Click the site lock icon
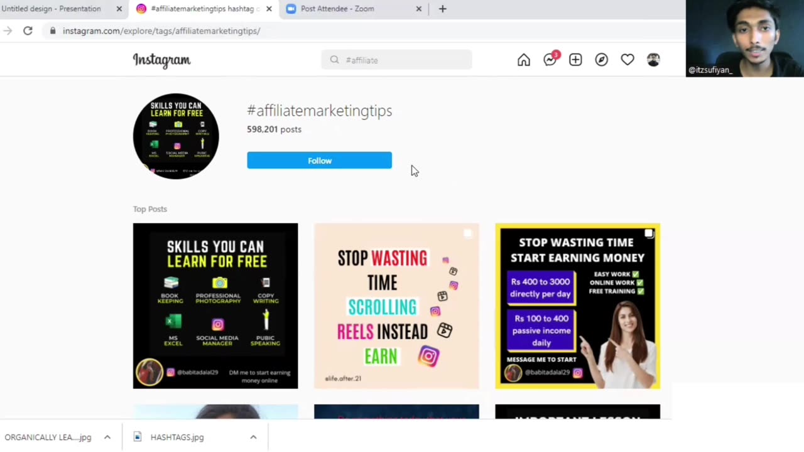The height and width of the screenshot is (452, 804). (x=53, y=31)
